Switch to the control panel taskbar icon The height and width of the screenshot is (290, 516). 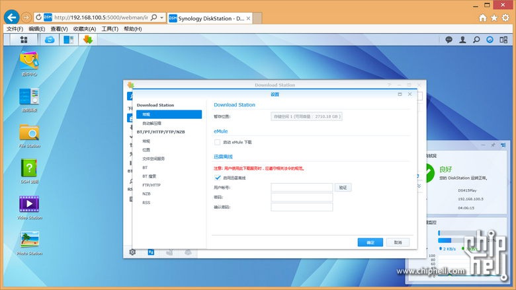(x=69, y=40)
